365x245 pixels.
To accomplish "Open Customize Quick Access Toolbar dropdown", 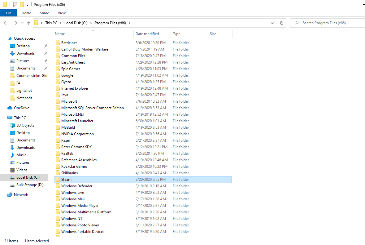I will (x=28, y=5).
